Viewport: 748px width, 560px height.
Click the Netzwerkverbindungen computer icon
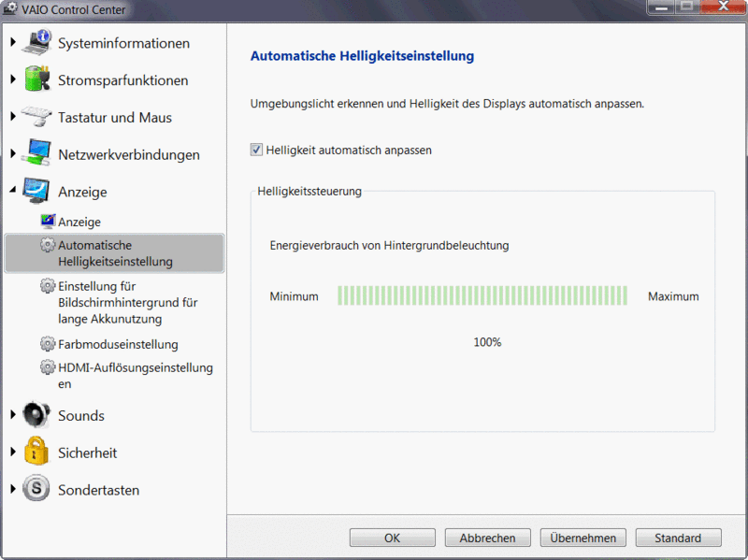coord(36,152)
